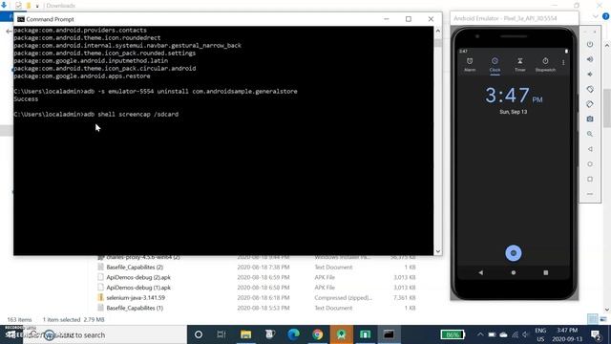The width and height of the screenshot is (611, 344).
Task: Click the taskbar search box
Action: pos(105,334)
